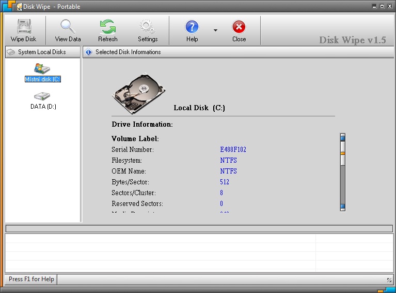Viewport: 396px width, 293px height.
Task: Click the Bytes/Sector value 512
Action: 225,182
